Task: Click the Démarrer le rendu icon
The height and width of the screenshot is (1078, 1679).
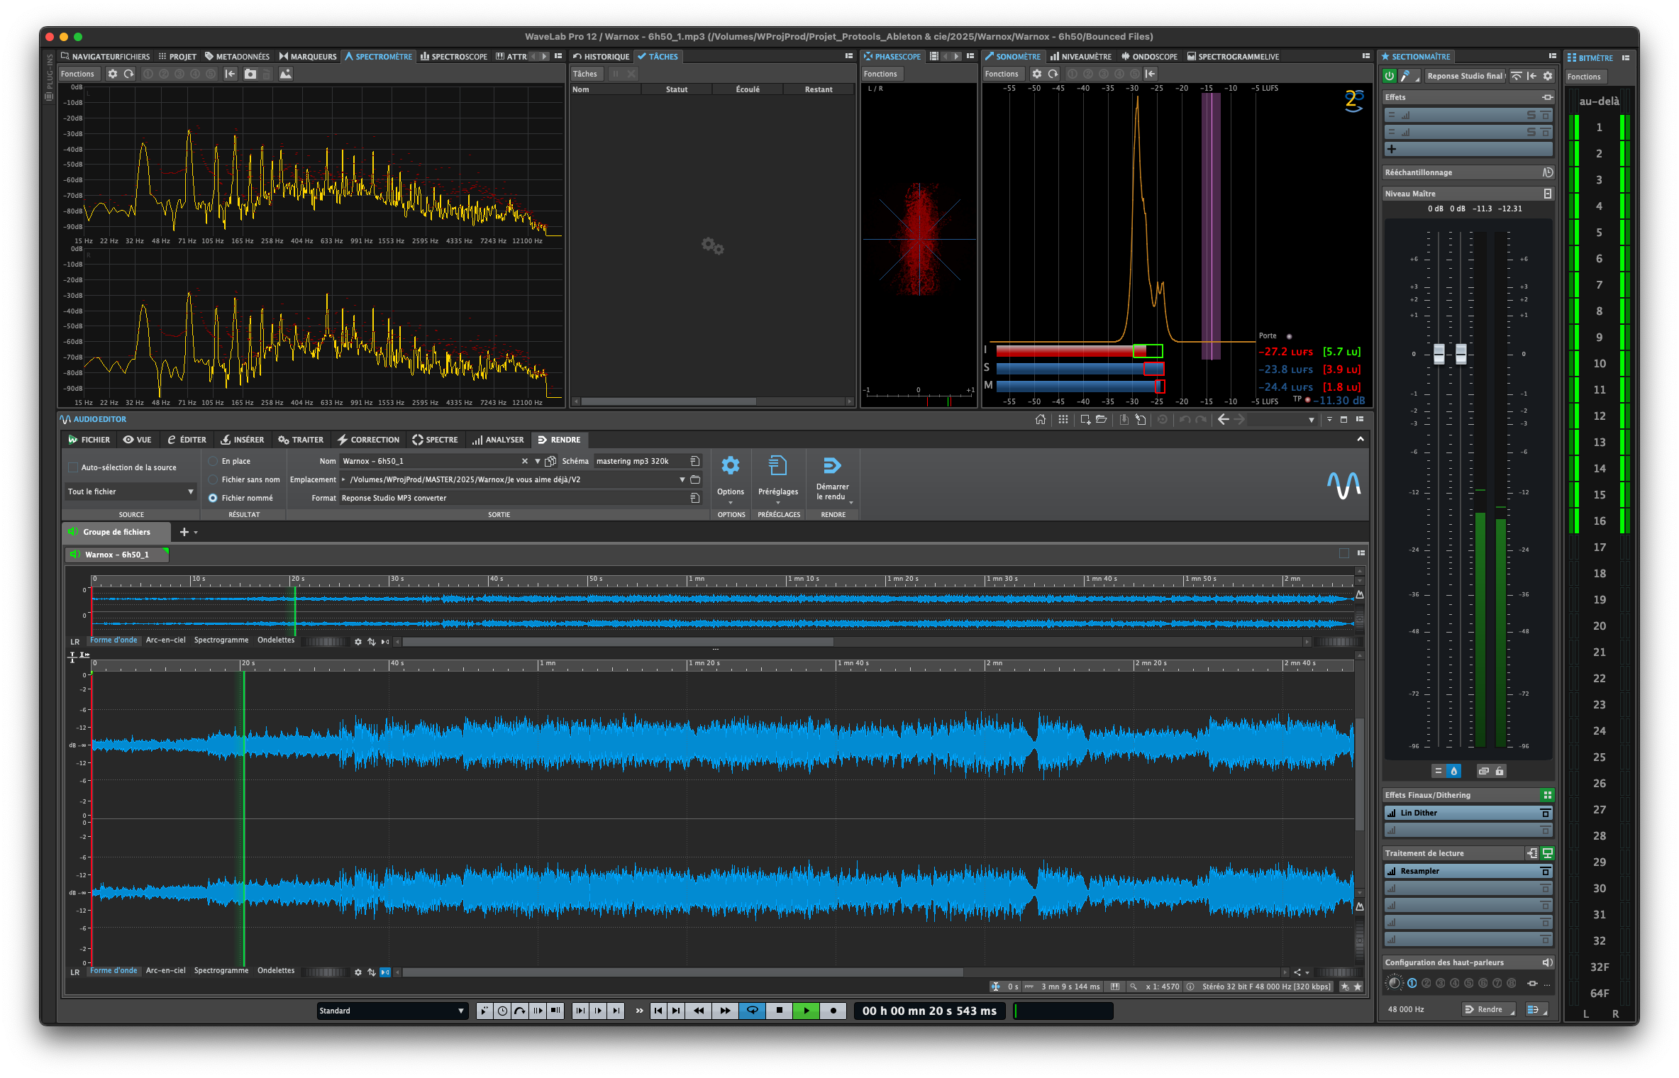Action: tap(832, 466)
